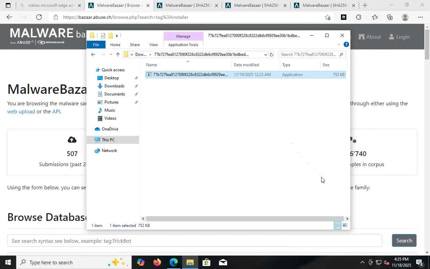Click the Edge address bar URL

pos(126,17)
